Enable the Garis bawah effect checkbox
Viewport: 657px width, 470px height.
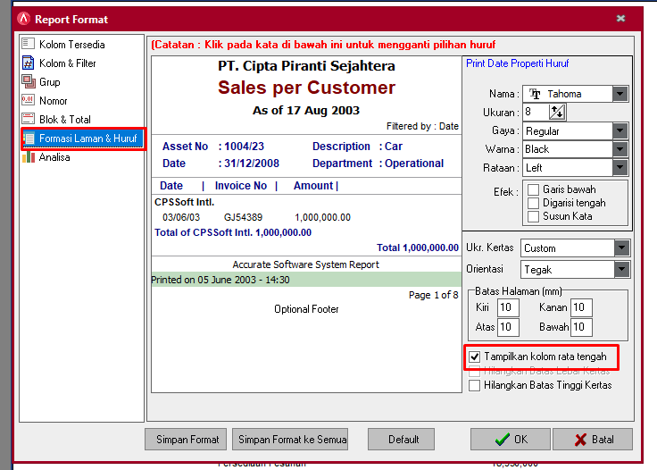click(533, 189)
